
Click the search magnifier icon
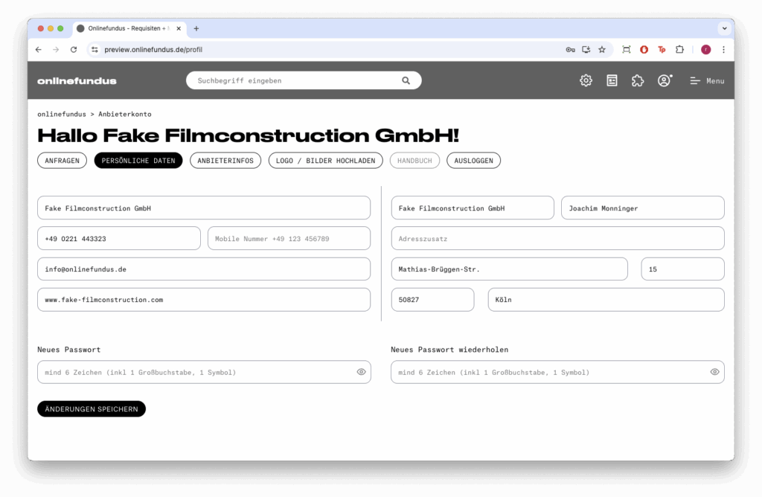pos(406,80)
